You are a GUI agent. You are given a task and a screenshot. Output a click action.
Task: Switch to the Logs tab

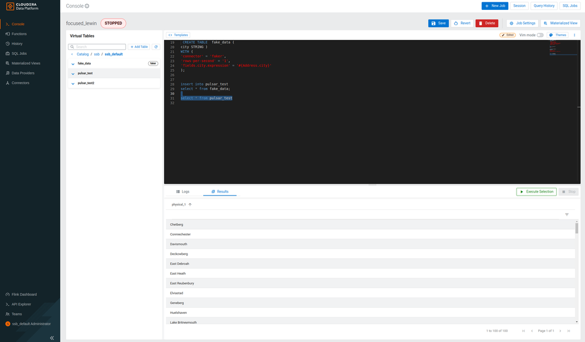point(183,191)
